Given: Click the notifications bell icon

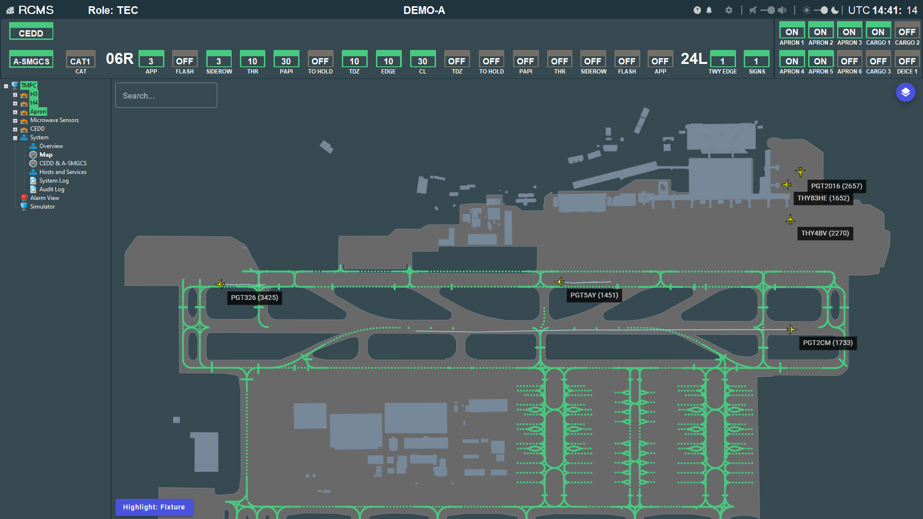Looking at the screenshot, I should (709, 10).
